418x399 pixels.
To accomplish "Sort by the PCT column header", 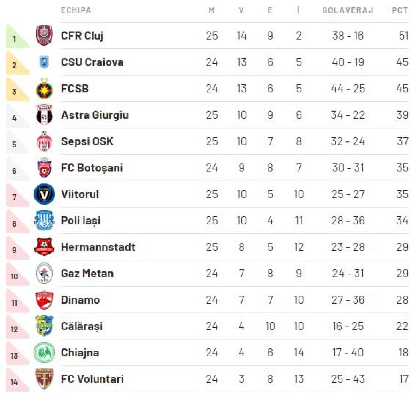I will [x=400, y=10].
